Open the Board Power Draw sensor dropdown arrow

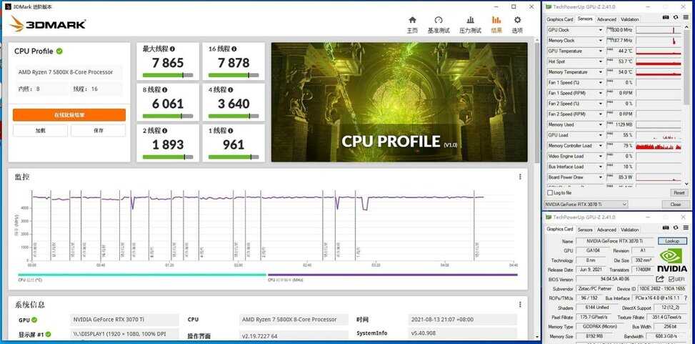pyautogui.click(x=601, y=177)
